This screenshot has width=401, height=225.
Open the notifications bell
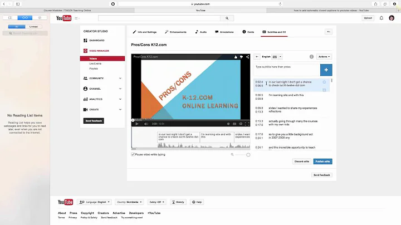coord(382,18)
